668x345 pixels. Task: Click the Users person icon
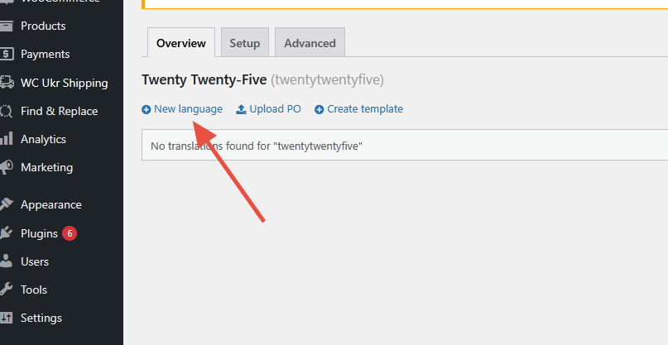pos(7,261)
